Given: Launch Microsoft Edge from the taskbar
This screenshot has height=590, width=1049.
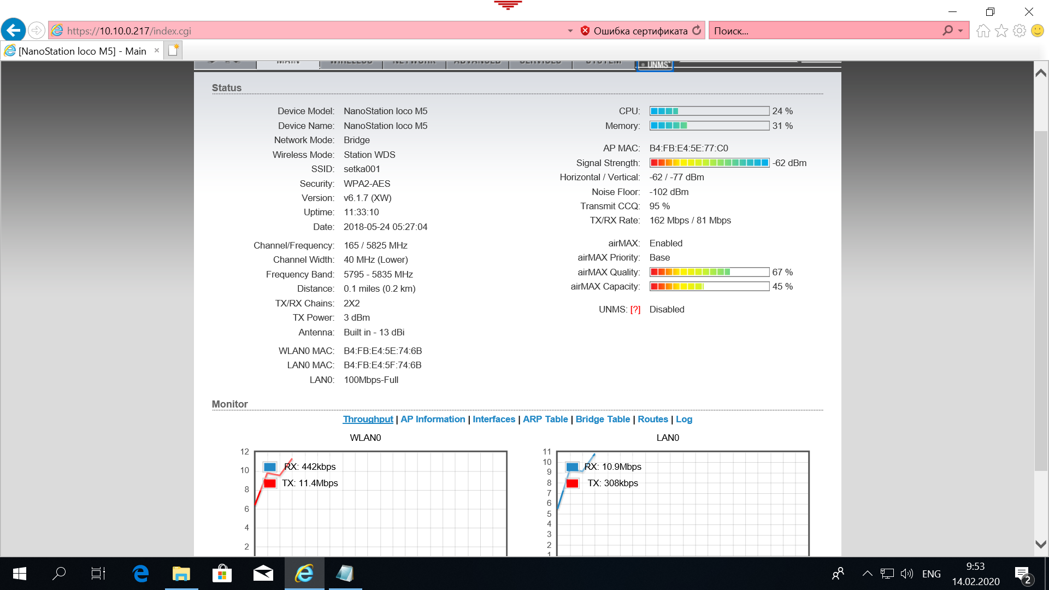Looking at the screenshot, I should click(140, 574).
